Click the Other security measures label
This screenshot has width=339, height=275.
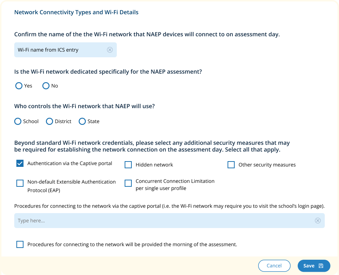[267, 165]
